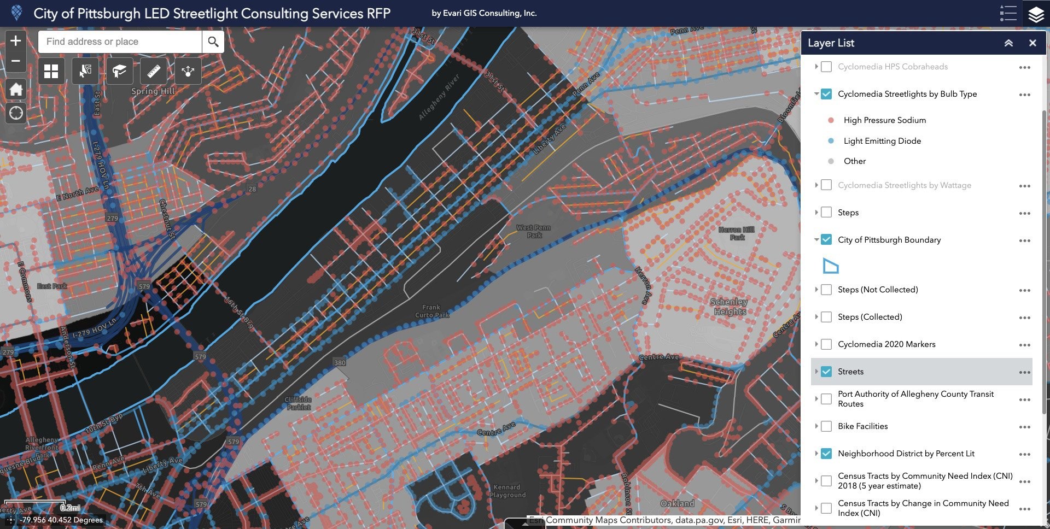Expand the Steps layer entry

(x=816, y=213)
